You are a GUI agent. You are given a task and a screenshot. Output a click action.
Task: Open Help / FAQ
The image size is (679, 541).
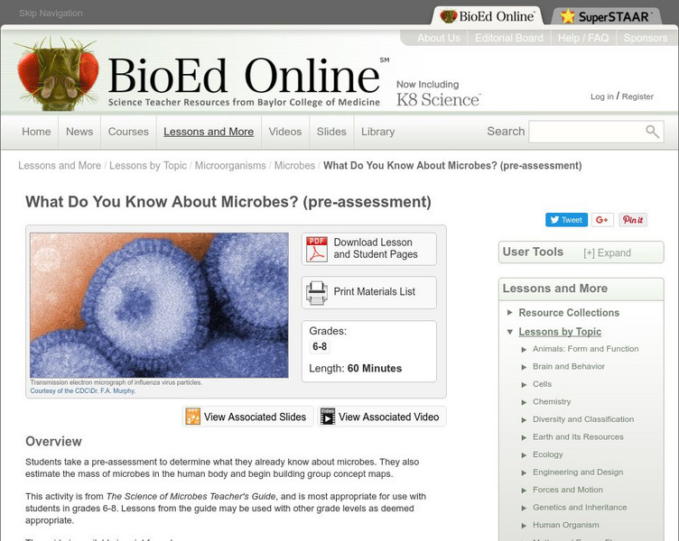[583, 38]
